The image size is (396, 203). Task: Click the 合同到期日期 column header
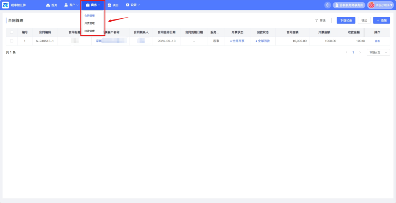pos(194,32)
